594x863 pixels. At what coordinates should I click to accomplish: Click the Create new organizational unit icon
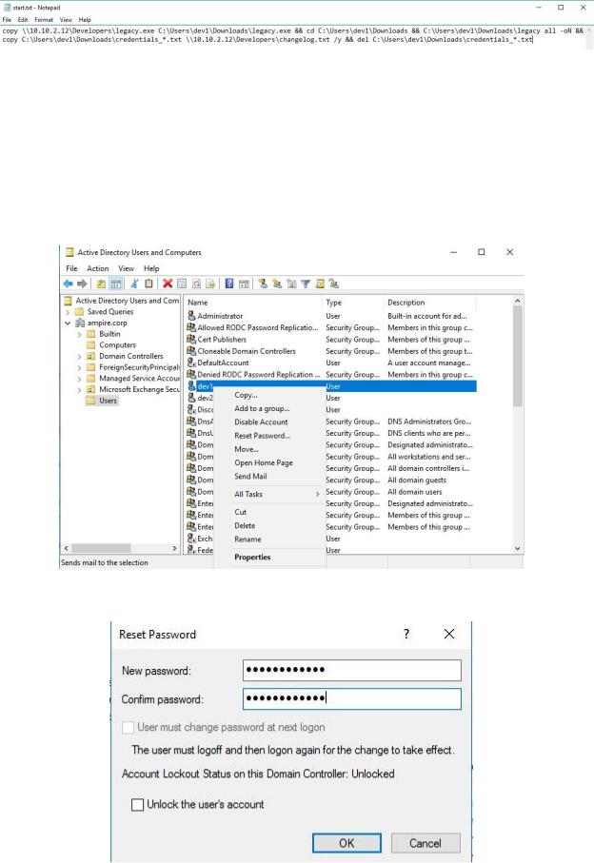tap(291, 284)
